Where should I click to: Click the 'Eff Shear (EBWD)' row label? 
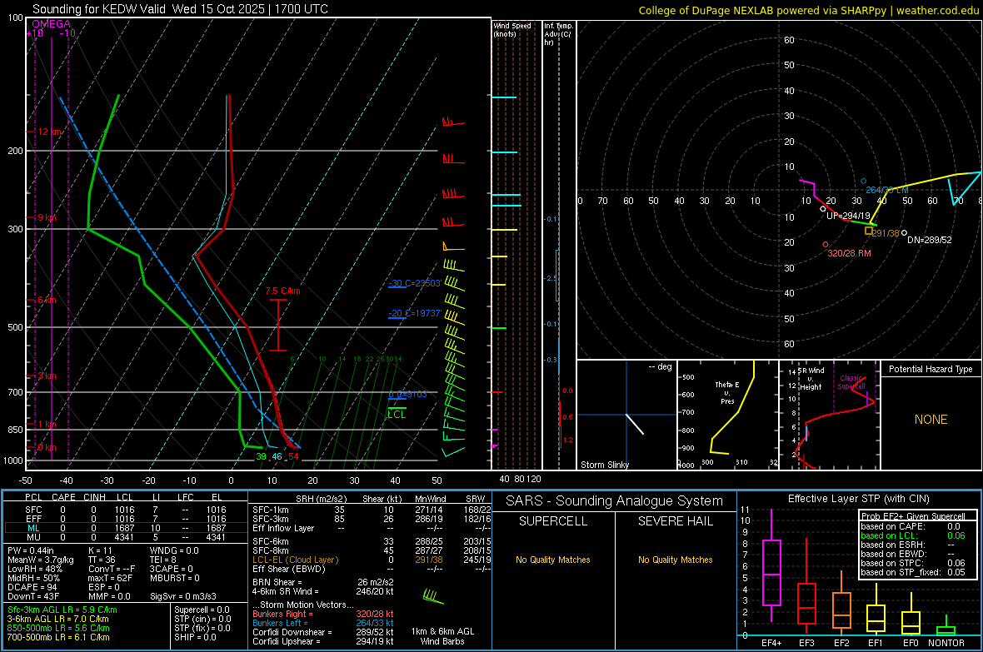coord(289,570)
